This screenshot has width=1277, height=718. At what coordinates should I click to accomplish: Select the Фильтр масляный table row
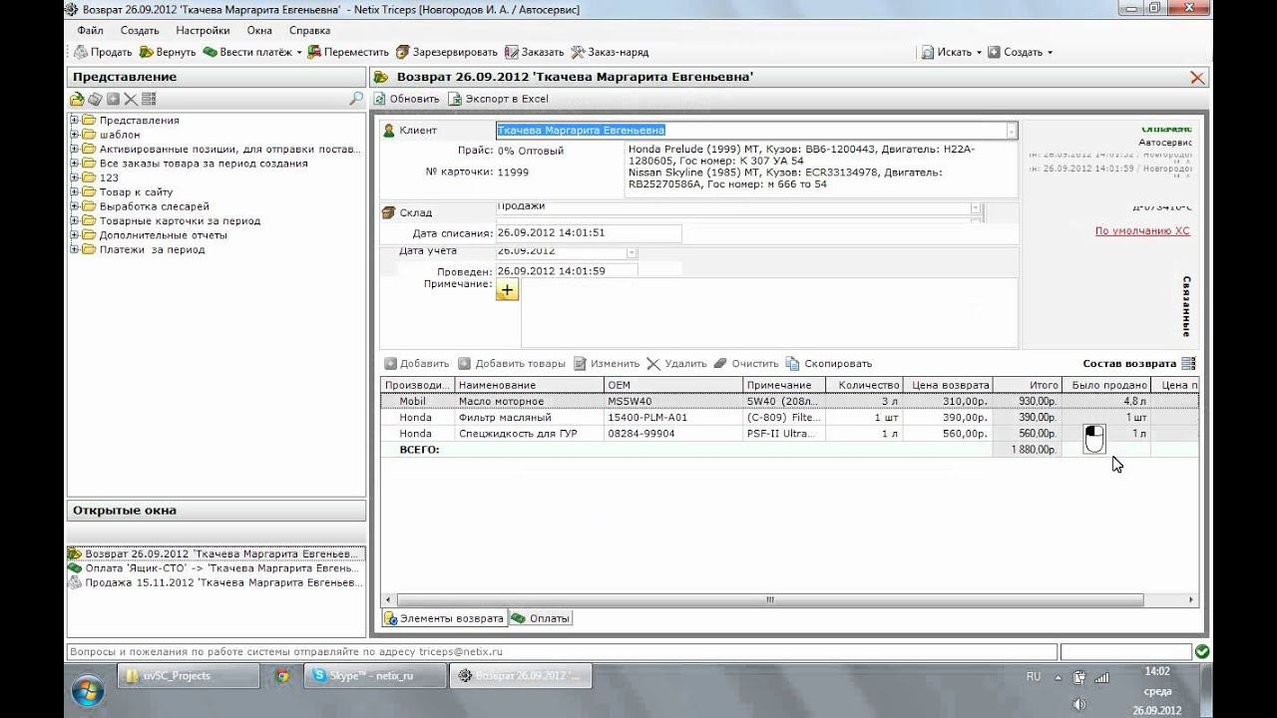tap(789, 418)
